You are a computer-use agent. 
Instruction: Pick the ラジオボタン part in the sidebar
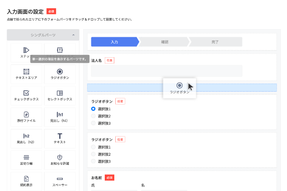(60, 74)
